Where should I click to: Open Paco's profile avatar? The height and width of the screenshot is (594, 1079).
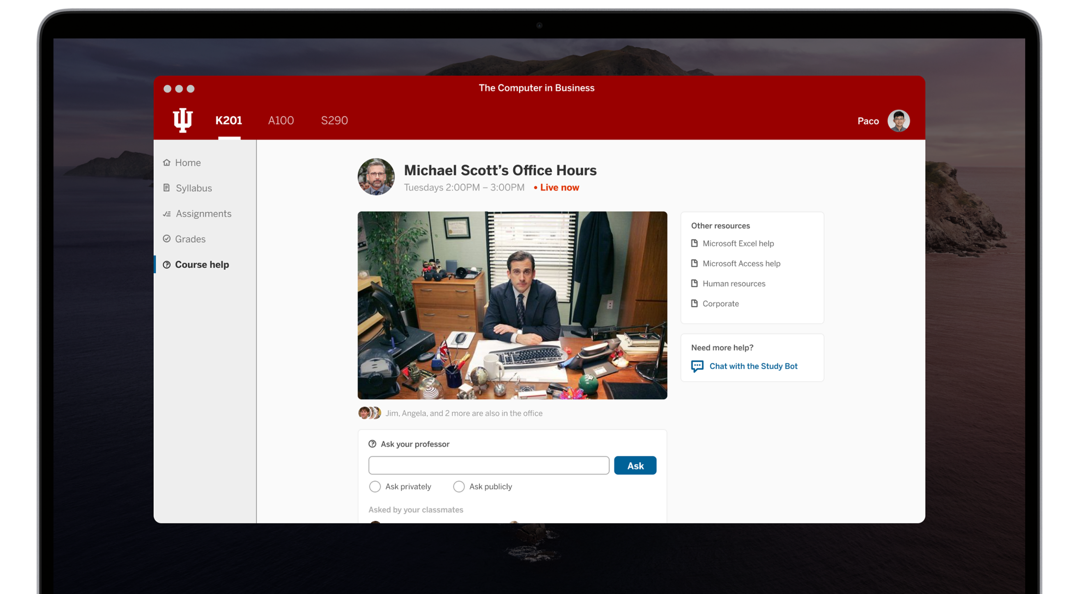click(x=898, y=121)
